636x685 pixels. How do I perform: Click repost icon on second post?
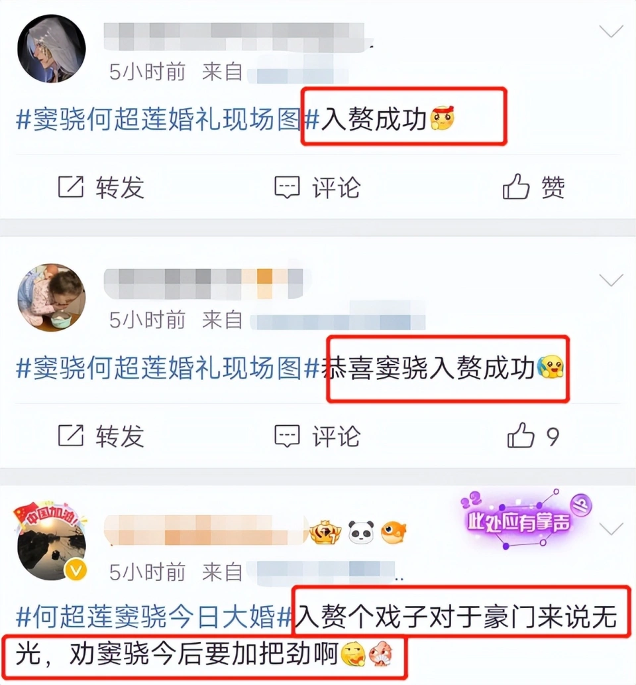71,435
